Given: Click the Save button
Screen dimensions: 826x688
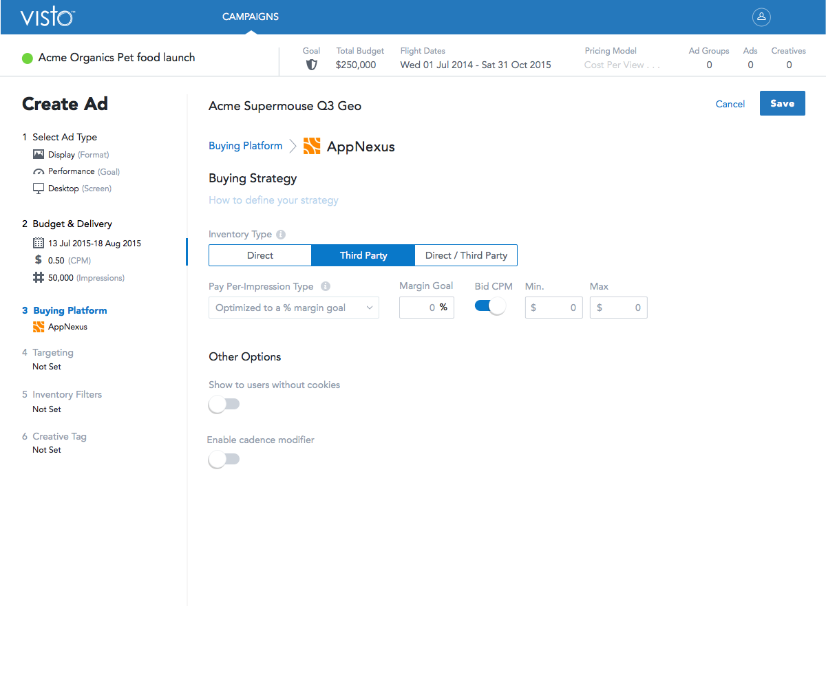Looking at the screenshot, I should click(782, 104).
